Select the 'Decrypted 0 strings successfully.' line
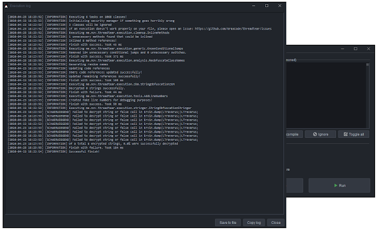 pos(66,88)
